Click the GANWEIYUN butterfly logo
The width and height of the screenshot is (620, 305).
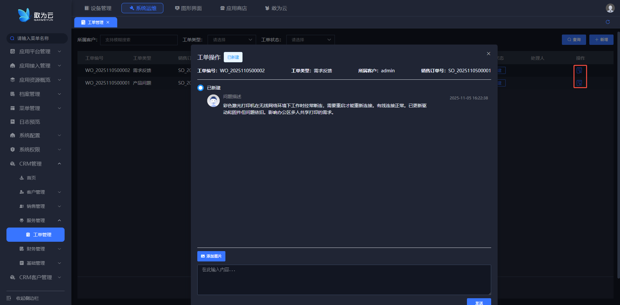pos(36,15)
